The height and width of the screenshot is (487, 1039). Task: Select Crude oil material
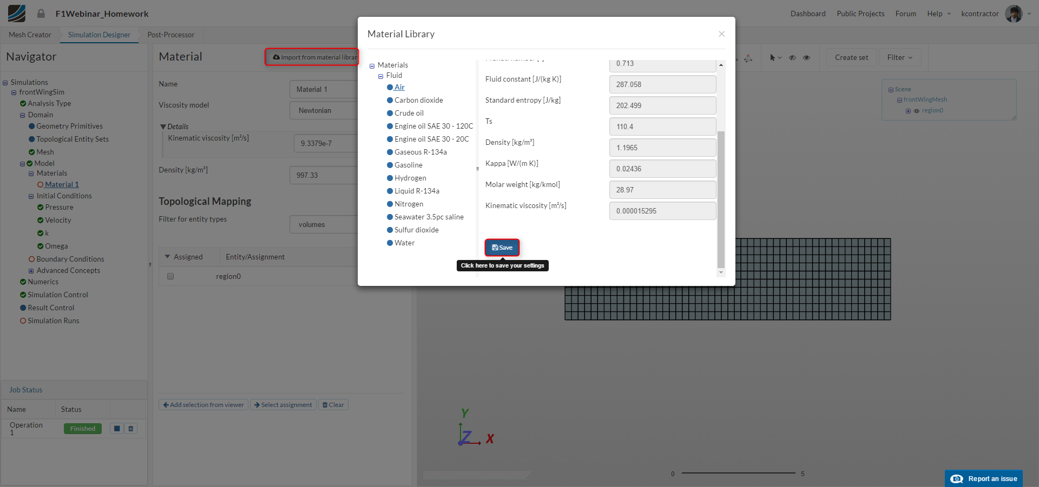point(409,113)
